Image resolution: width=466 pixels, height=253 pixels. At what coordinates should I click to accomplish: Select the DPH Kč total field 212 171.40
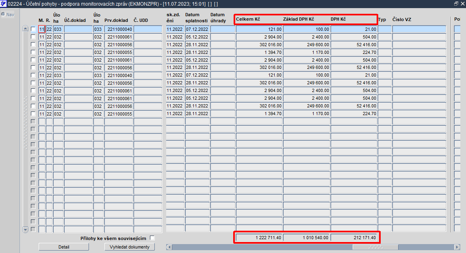click(x=353, y=238)
